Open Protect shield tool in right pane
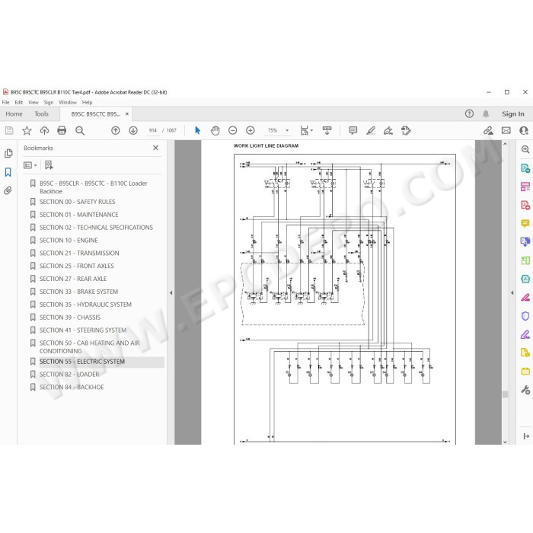The width and height of the screenshot is (533, 533). [x=525, y=316]
